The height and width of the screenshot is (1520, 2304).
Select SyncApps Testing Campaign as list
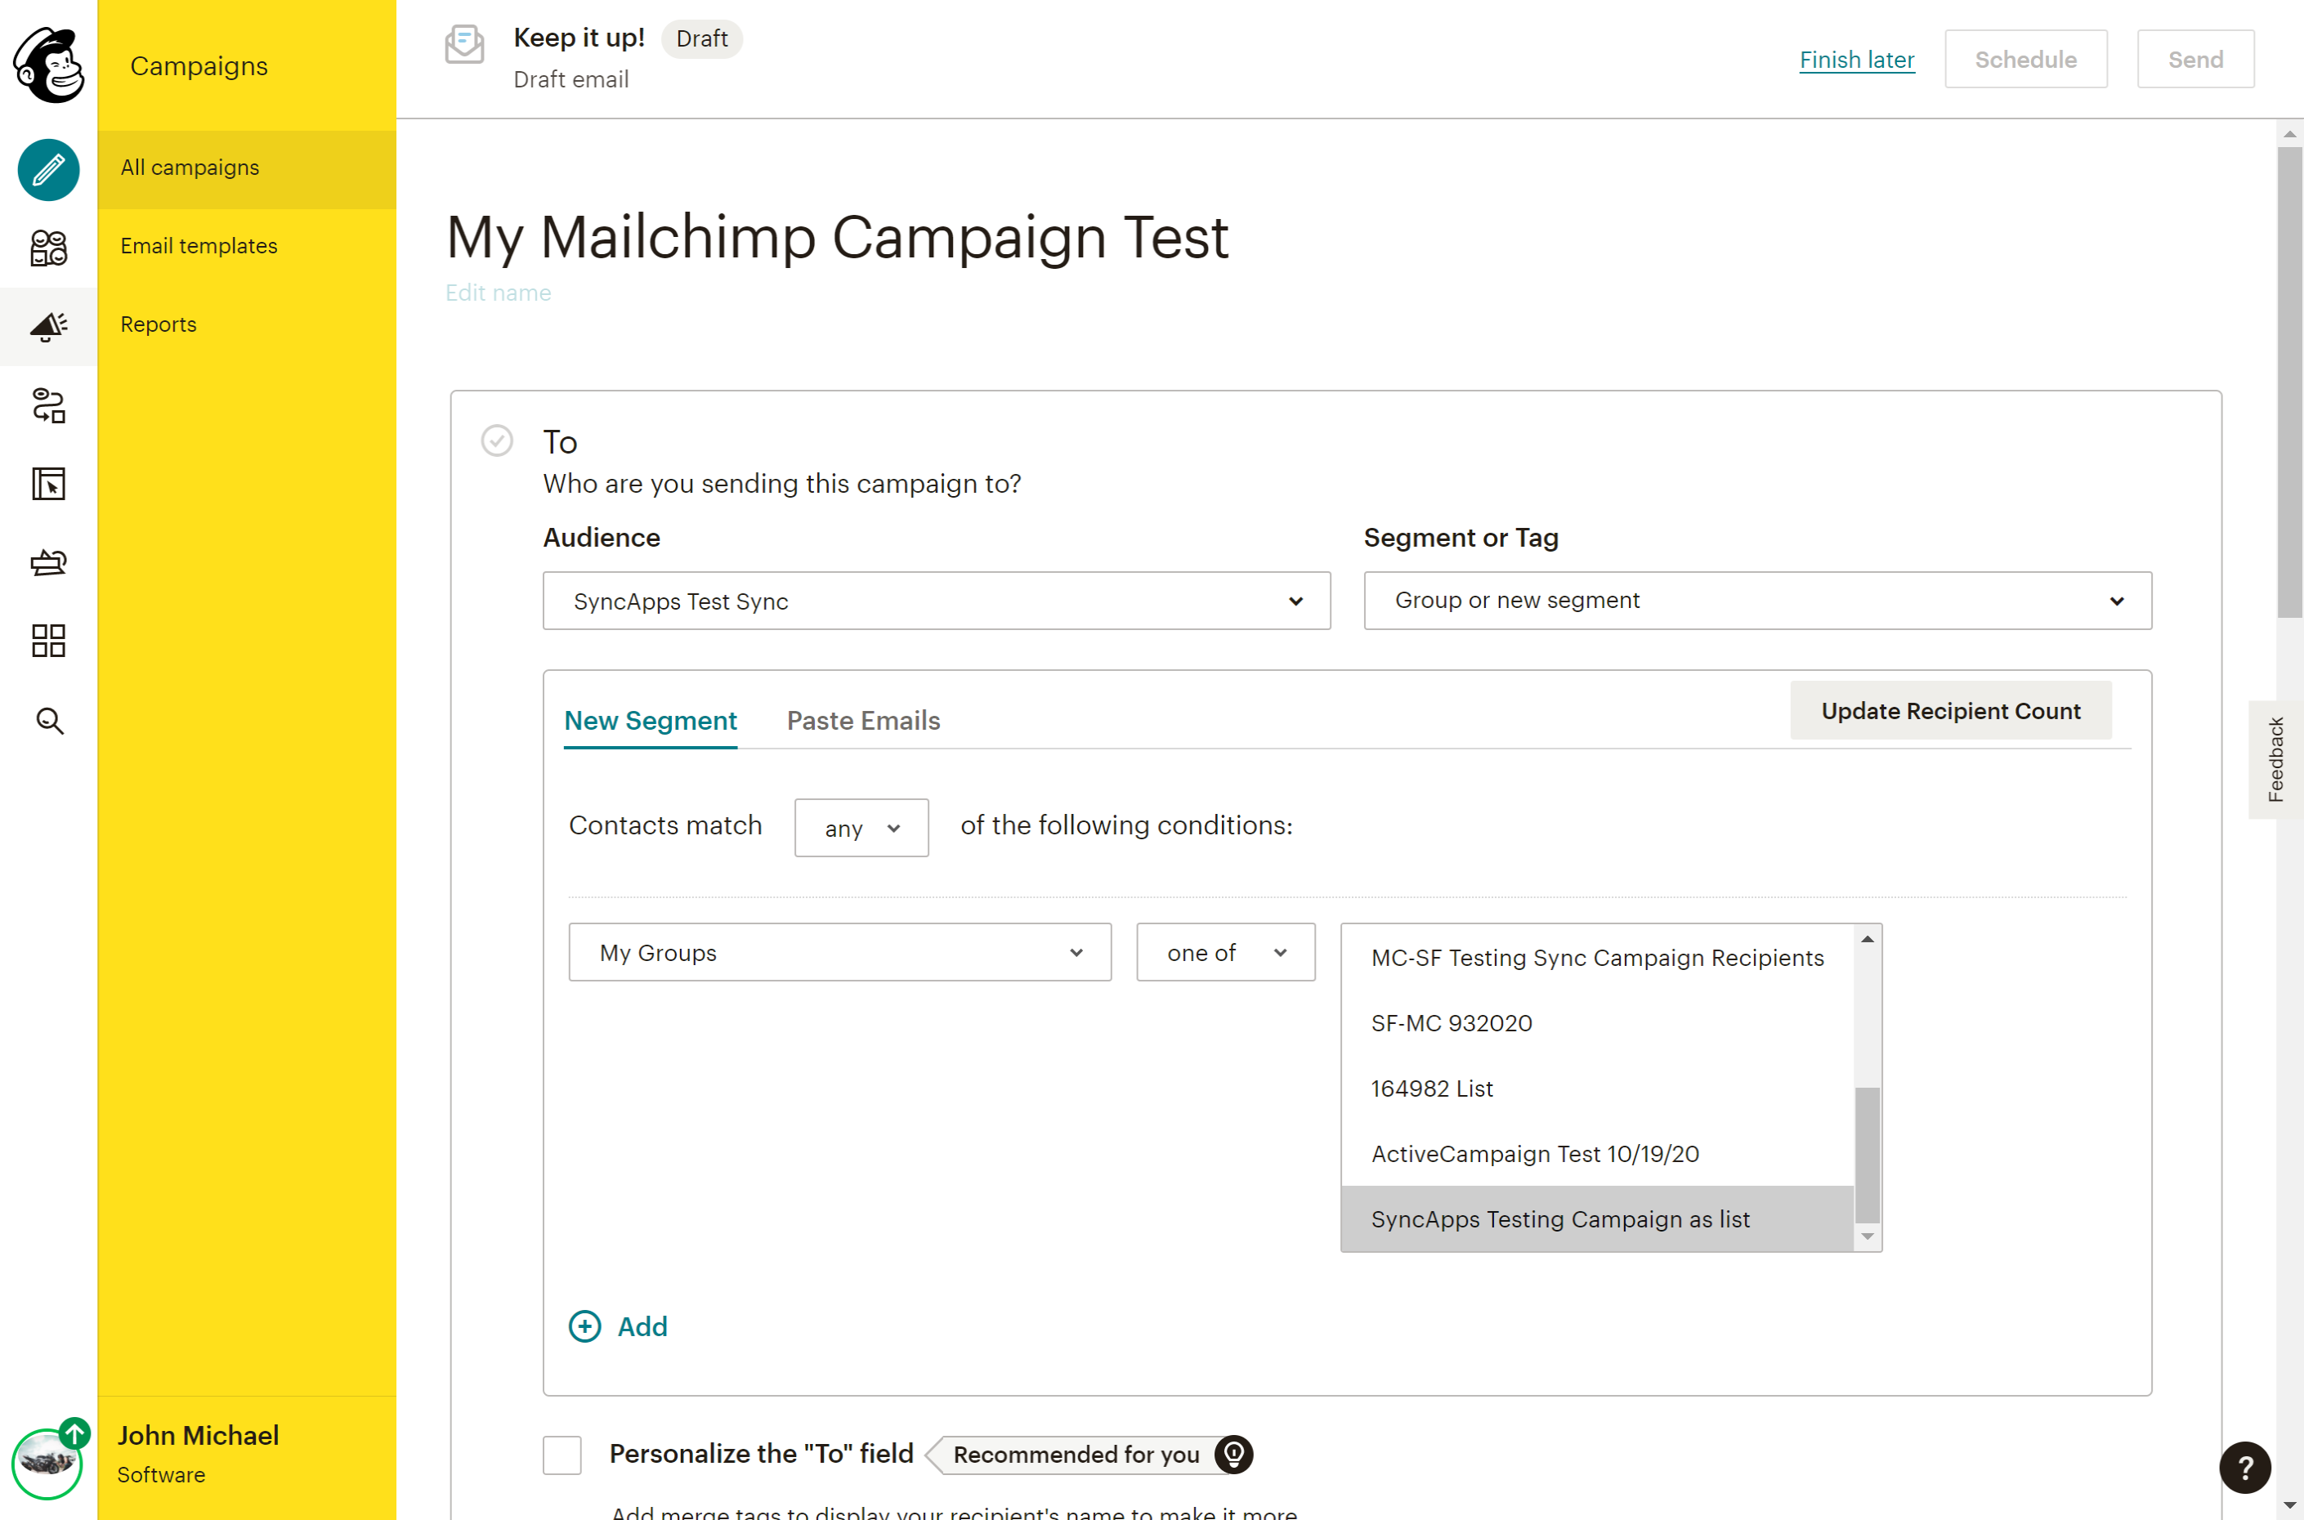click(x=1597, y=1218)
